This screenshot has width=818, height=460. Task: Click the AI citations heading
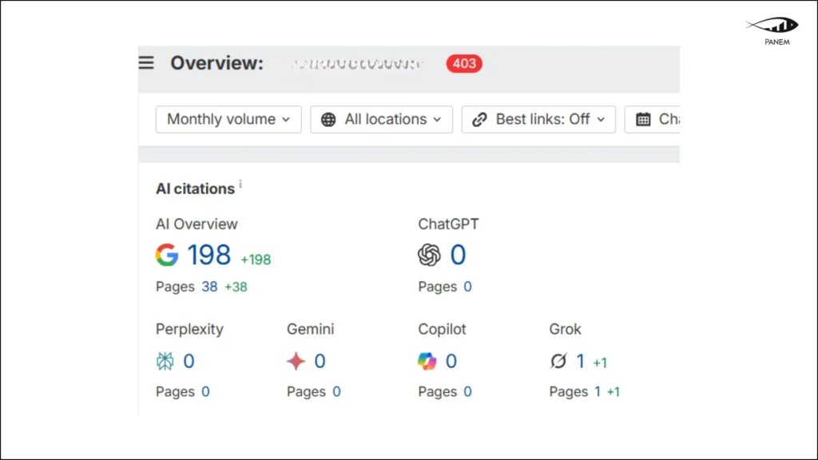click(x=195, y=188)
